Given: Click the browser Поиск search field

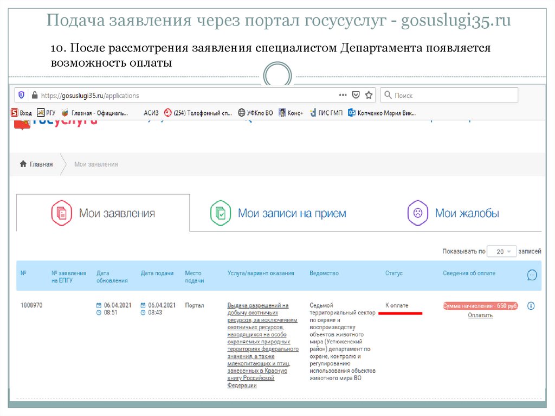Looking at the screenshot, I should (x=450, y=95).
